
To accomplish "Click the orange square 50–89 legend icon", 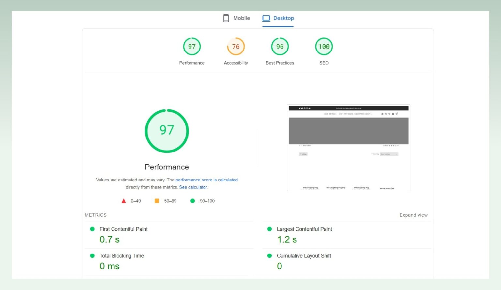I will pyautogui.click(x=157, y=201).
